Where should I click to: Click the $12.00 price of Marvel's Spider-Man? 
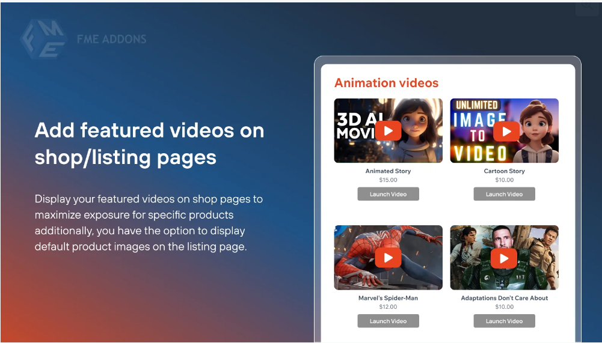click(x=388, y=307)
